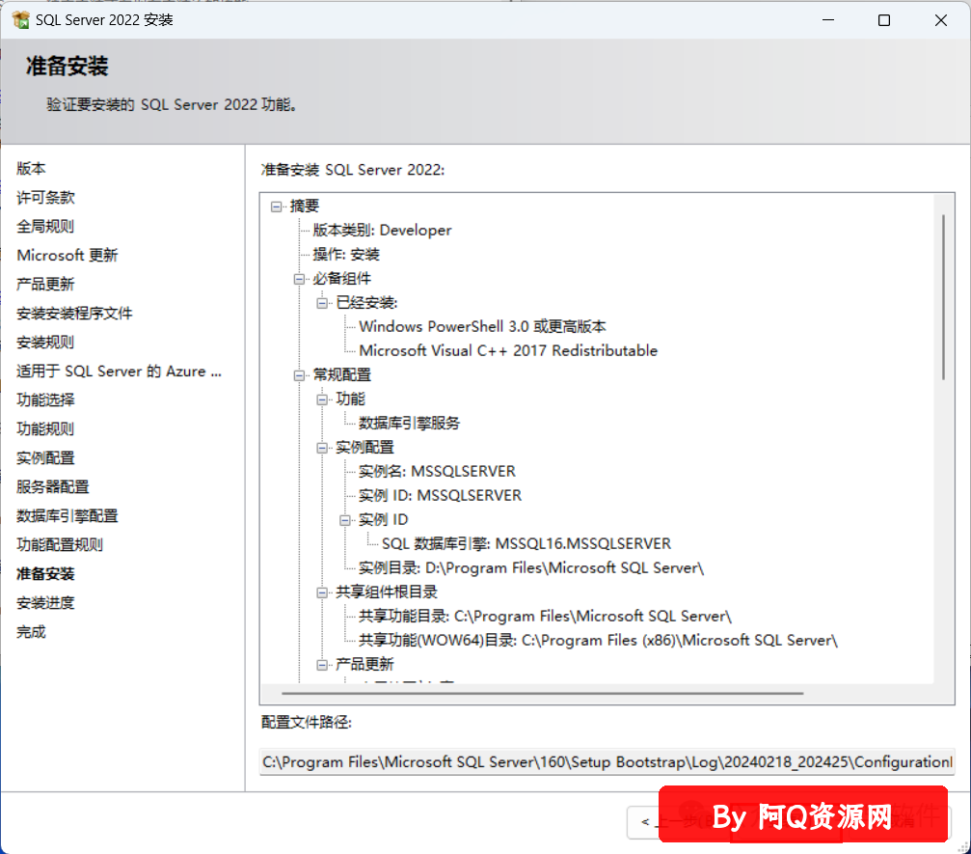This screenshot has width=971, height=854.
Task: Select 完成 step in sidebar
Action: point(31,632)
